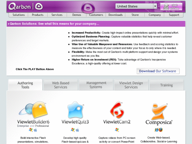This screenshot has width=192, height=144.
Task: Click Firefox icon under Composica
Action: (161, 130)
